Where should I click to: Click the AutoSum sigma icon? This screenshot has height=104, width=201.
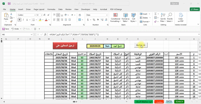[155, 14]
